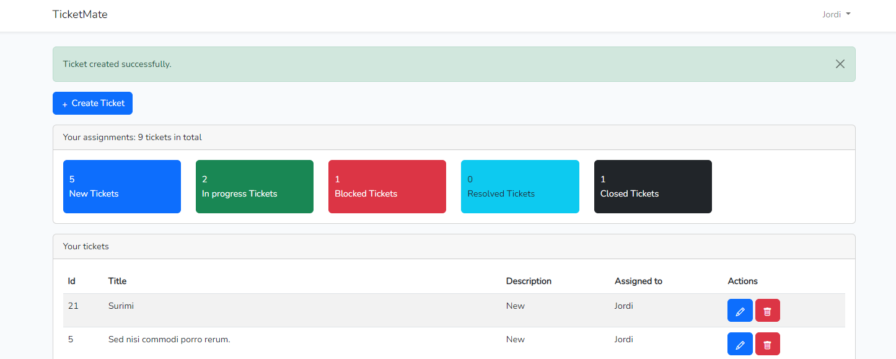The height and width of the screenshot is (359, 896).
Task: Open the ticket titled Surimi
Action: pos(121,305)
